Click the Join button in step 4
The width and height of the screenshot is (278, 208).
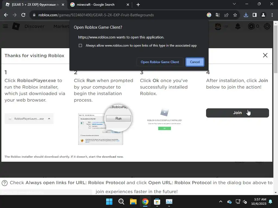click(237, 113)
